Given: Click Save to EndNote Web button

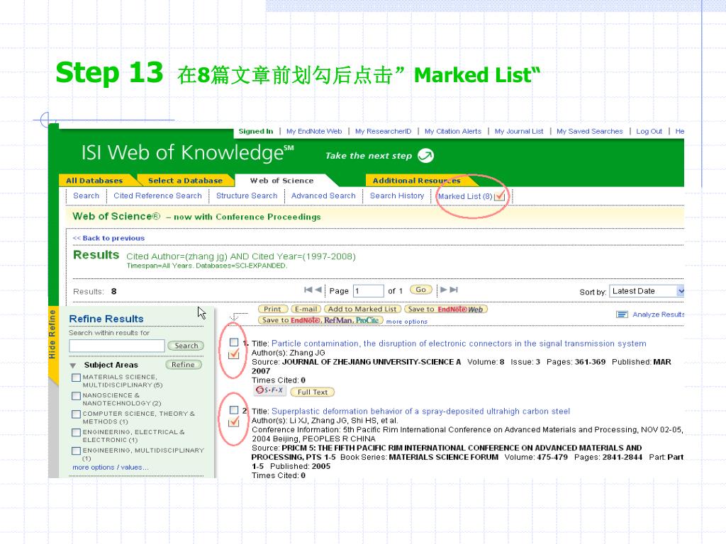Looking at the screenshot, I should click(x=446, y=309).
